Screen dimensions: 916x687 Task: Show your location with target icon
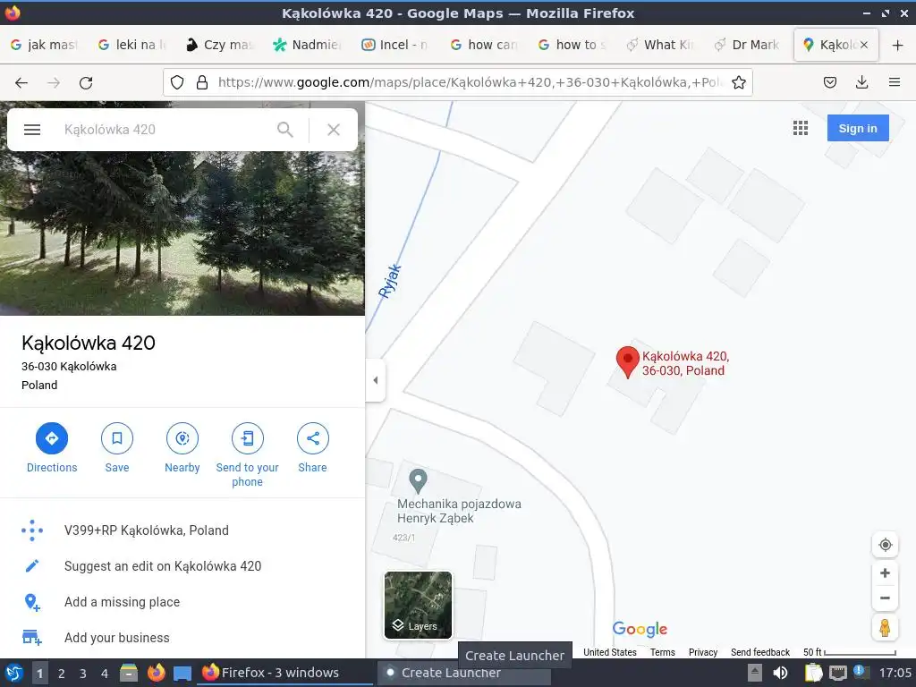(885, 545)
